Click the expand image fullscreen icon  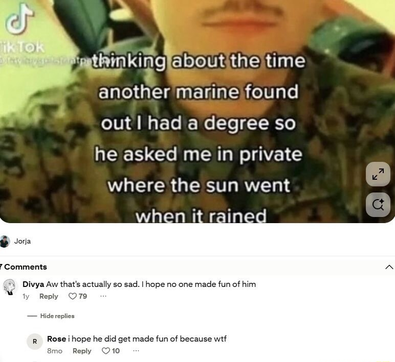click(378, 174)
